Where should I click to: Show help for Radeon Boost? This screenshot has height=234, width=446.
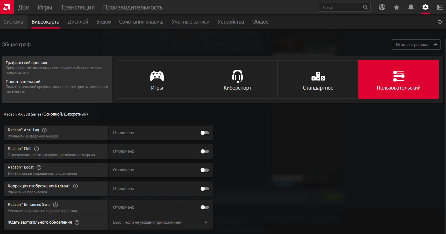coord(39,167)
